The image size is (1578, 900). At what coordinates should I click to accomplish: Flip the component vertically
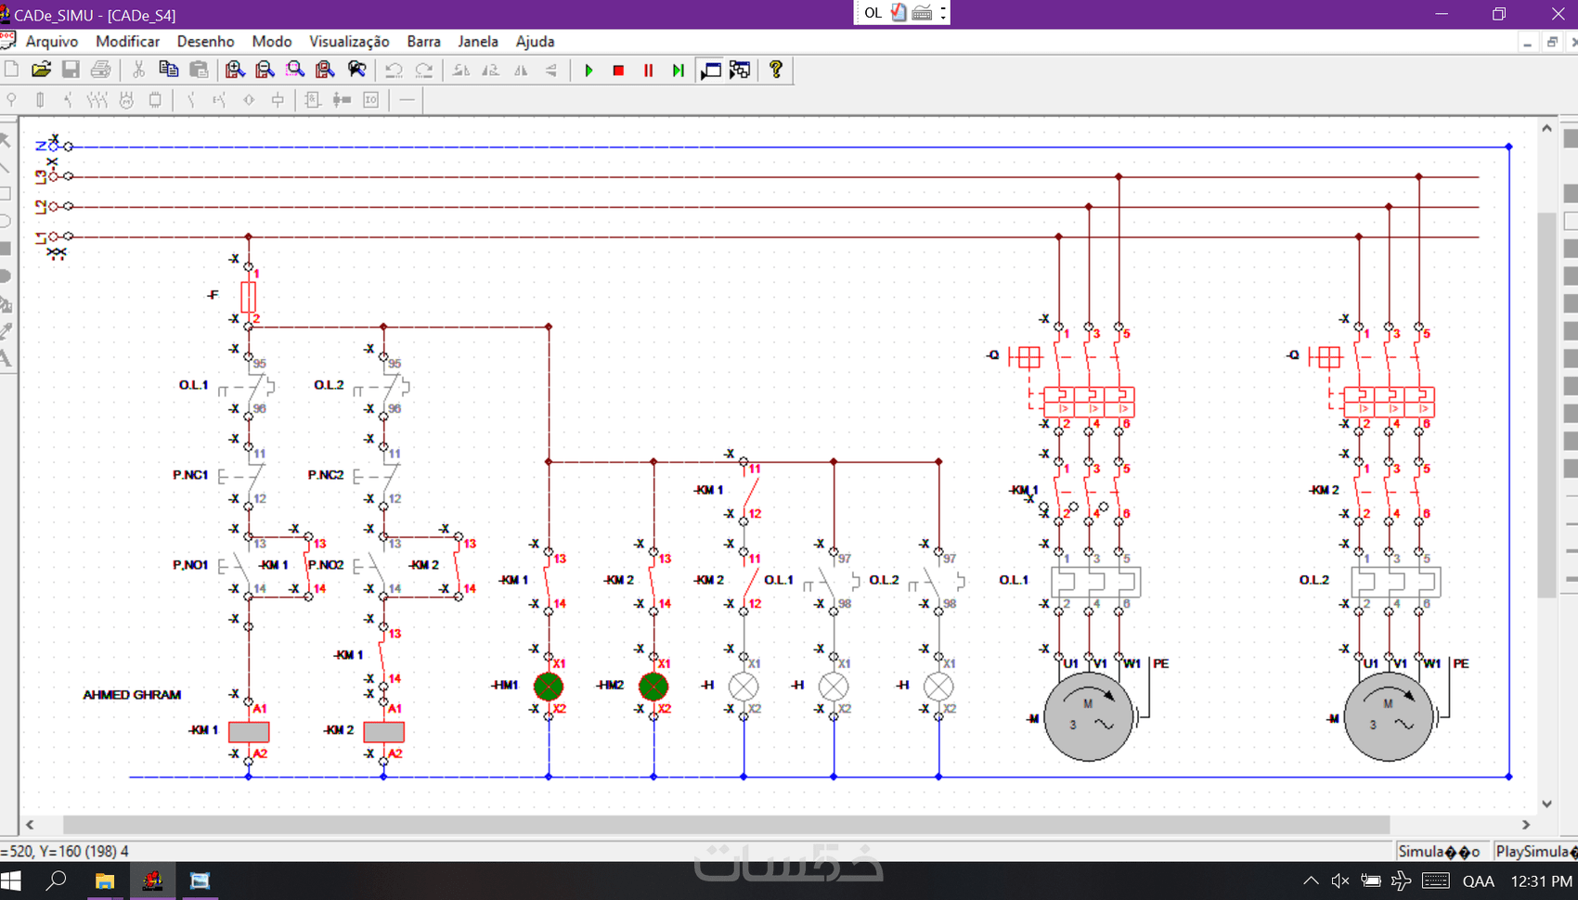click(551, 70)
